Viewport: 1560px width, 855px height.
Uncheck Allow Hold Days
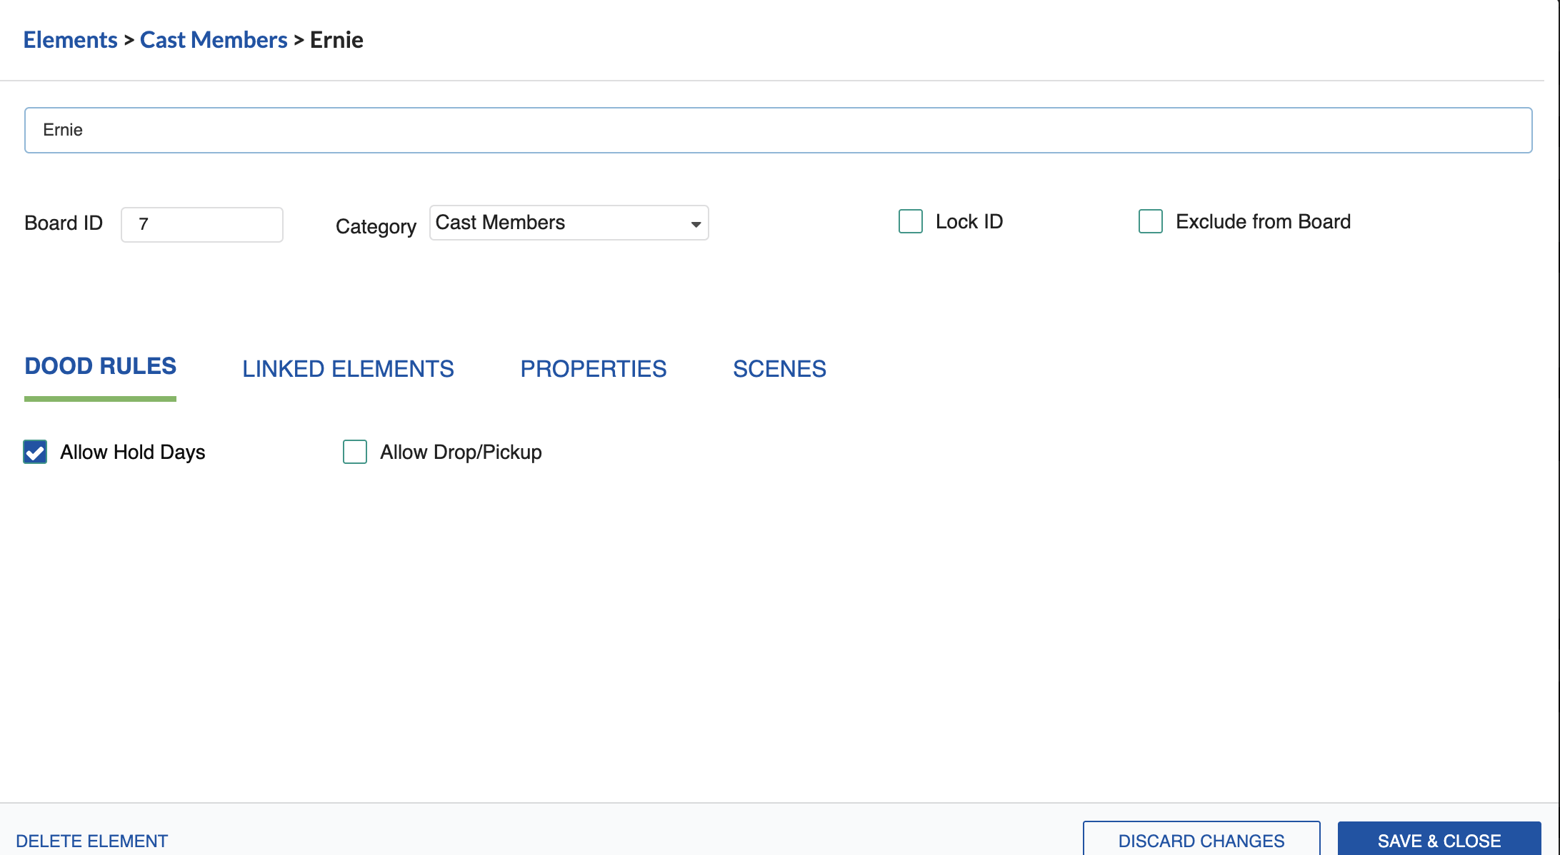35,452
